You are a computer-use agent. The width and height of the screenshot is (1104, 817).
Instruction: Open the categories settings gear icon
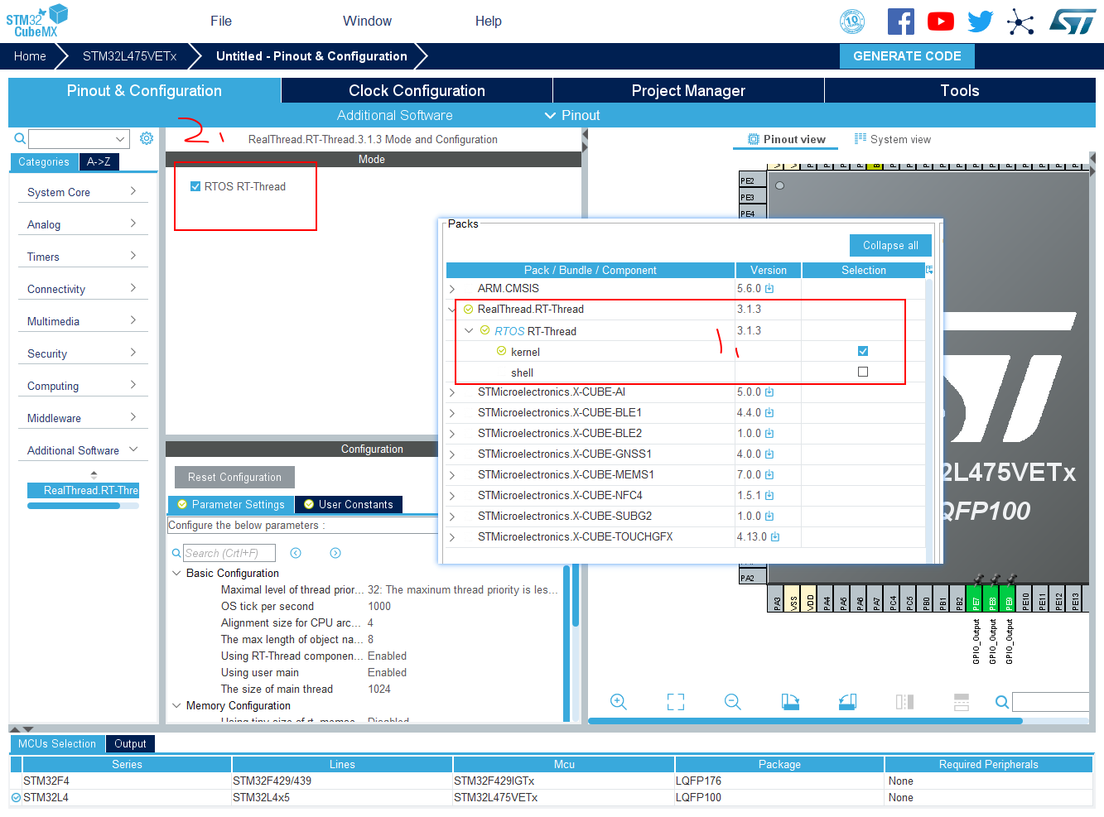(147, 138)
